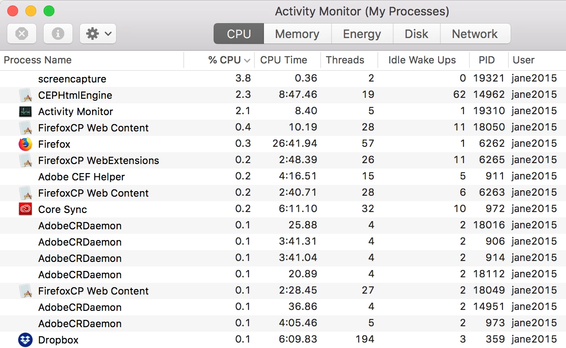This screenshot has width=566, height=348.
Task: Click the Firefox app icon
Action: 25,144
